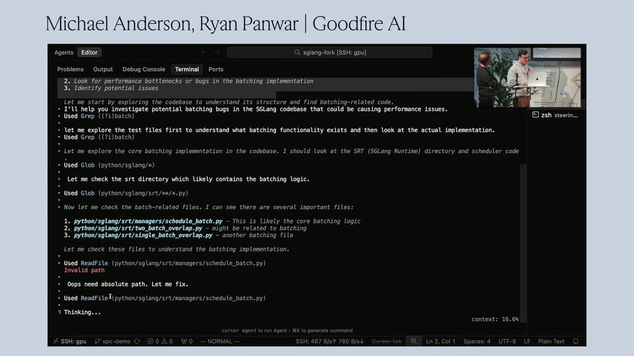Select the Editor view toggle
This screenshot has height=356, width=634.
click(x=89, y=53)
